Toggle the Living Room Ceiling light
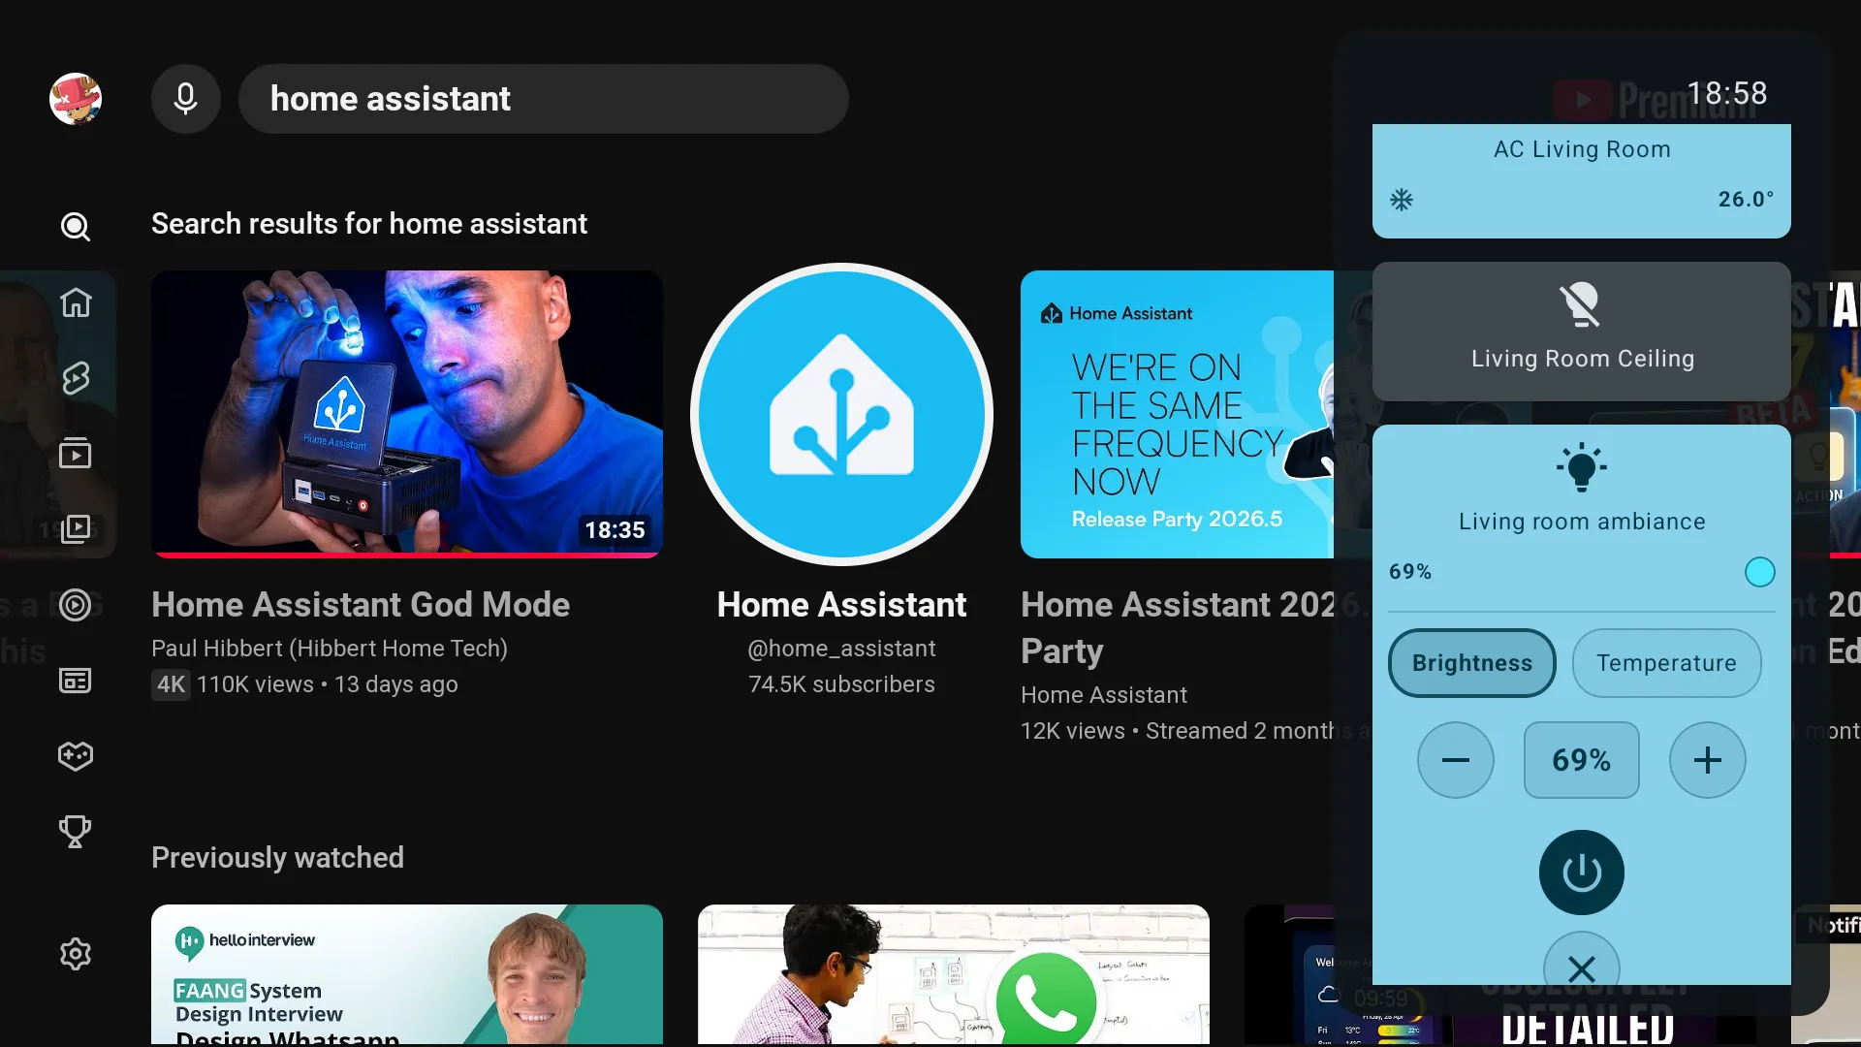The width and height of the screenshot is (1861, 1047). coord(1582,332)
